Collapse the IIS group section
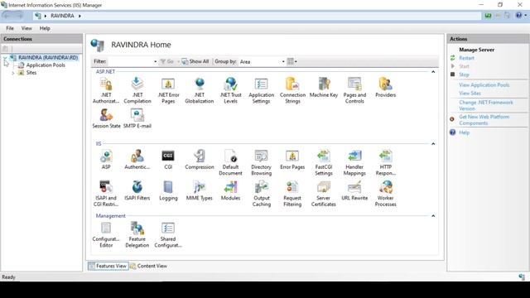This screenshot has height=298, width=530. coord(433,143)
